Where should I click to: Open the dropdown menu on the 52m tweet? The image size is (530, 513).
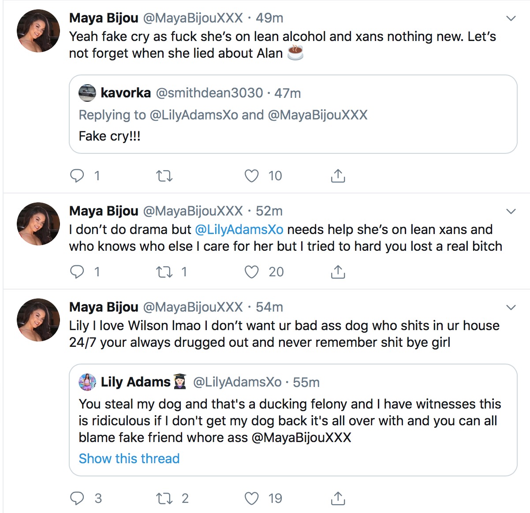511,211
